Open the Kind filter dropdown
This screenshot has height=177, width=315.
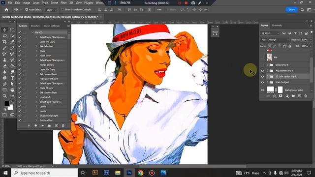click(270, 33)
